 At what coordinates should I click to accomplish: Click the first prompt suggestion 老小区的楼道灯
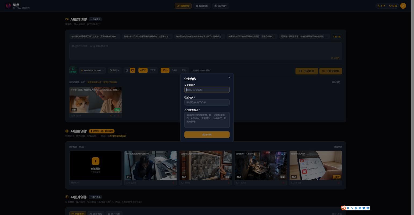point(94,37)
